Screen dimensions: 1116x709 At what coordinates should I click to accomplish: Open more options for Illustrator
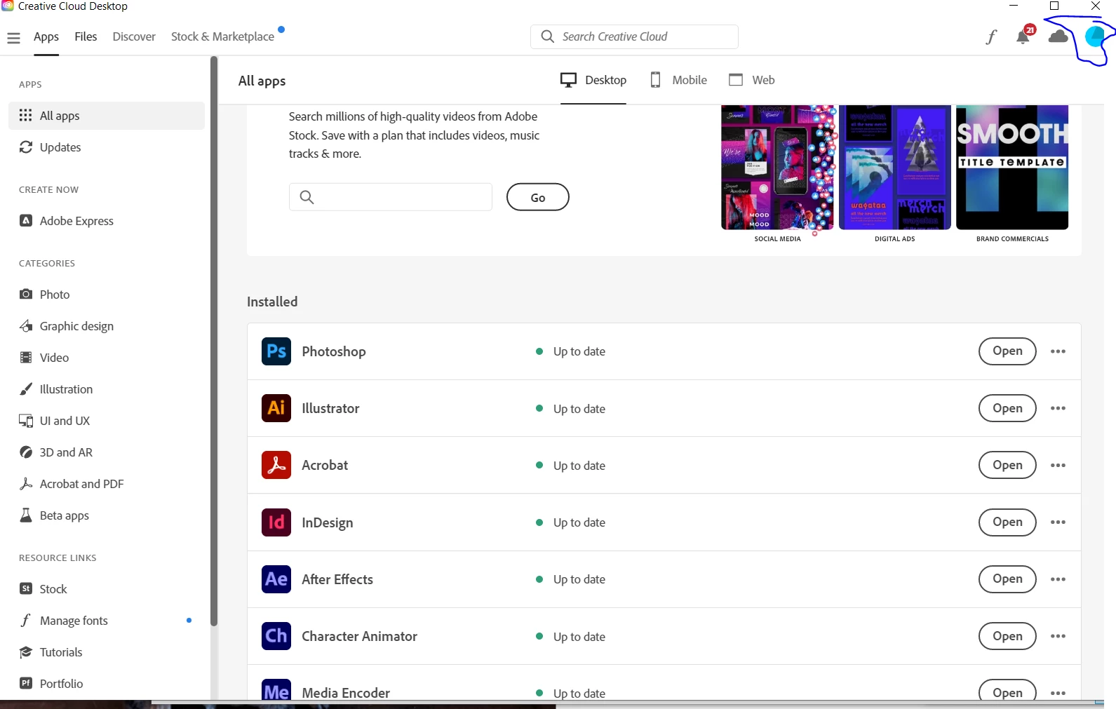1058,408
